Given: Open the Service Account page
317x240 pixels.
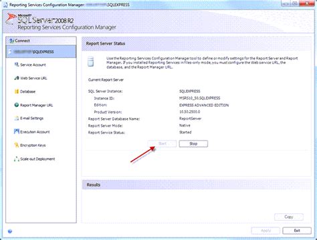Looking at the screenshot, I should (33, 65).
